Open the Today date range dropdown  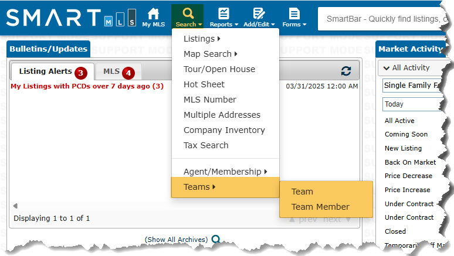point(412,104)
